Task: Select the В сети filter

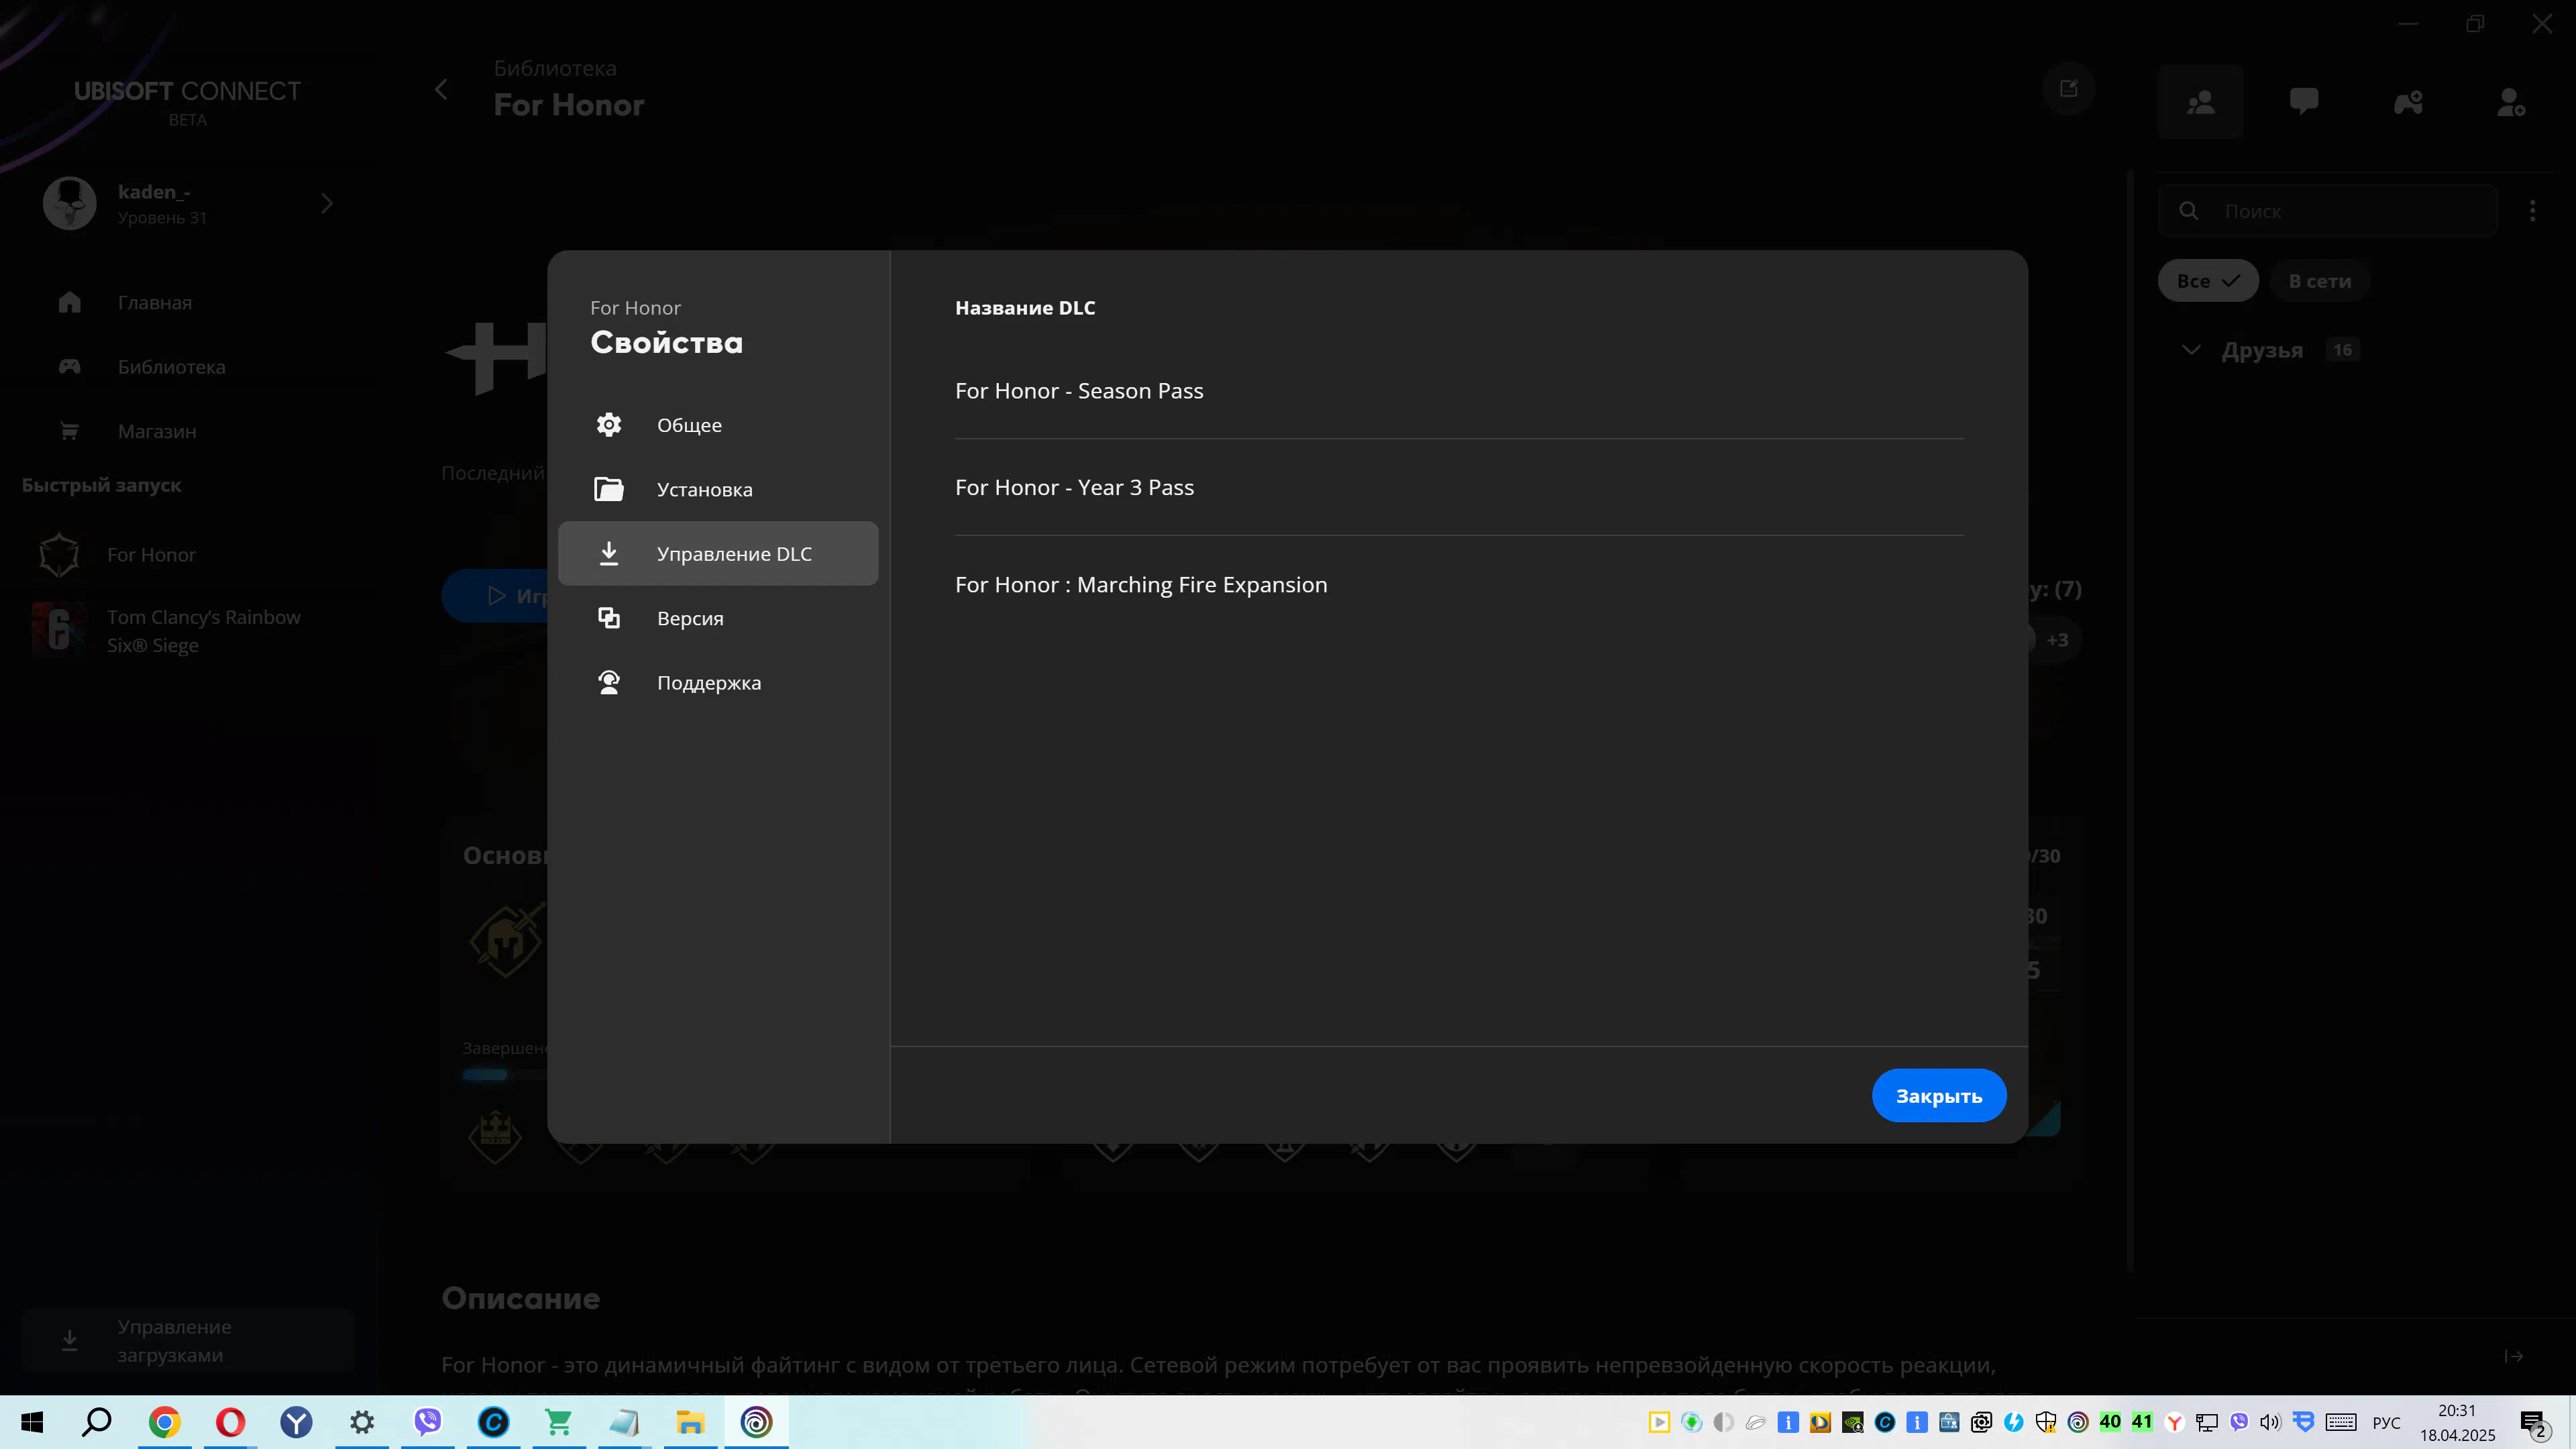Action: pos(2320,281)
